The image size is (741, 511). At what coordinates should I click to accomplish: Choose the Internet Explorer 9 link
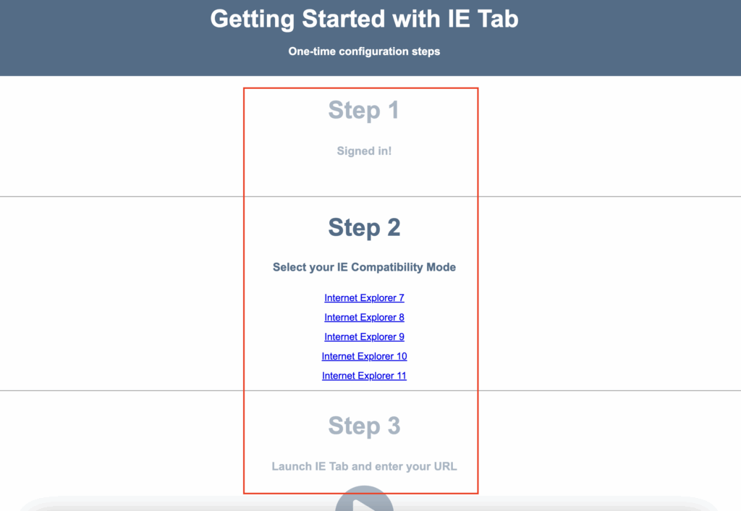pos(364,337)
